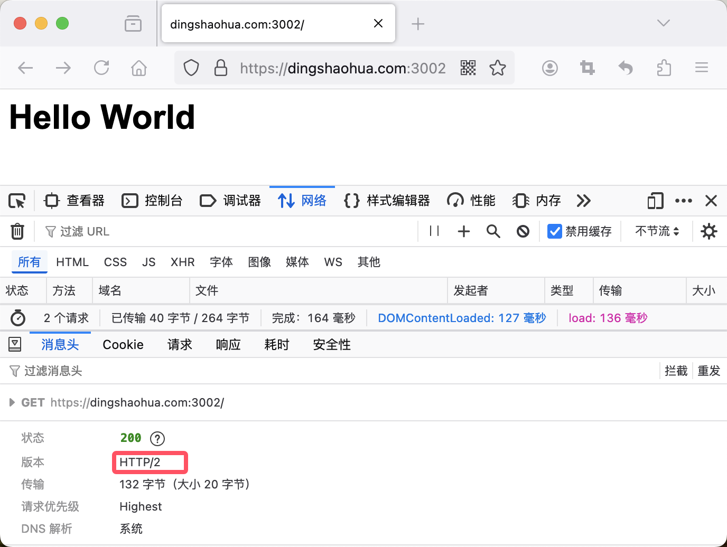Open a new tab with plus button
This screenshot has height=547, width=727.
(x=418, y=24)
